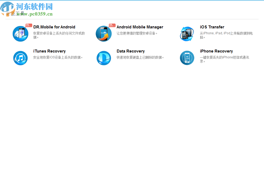Viewport: 264px width, 169px height.
Task: Select the iTunes Recovery description line
Action: (x=58, y=57)
